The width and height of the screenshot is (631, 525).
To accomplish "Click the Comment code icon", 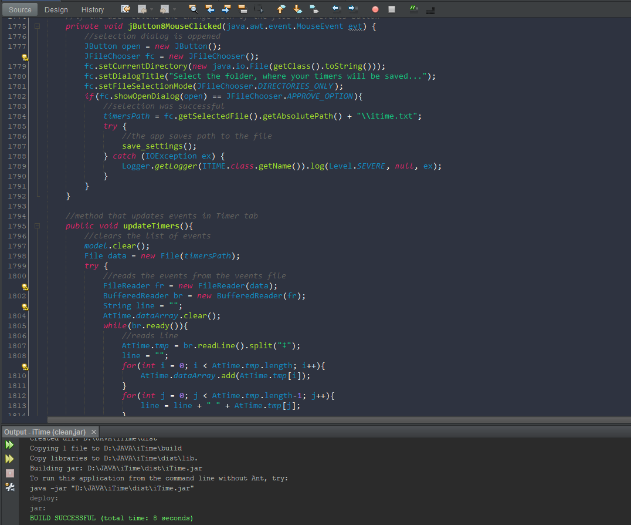I will 414,9.
